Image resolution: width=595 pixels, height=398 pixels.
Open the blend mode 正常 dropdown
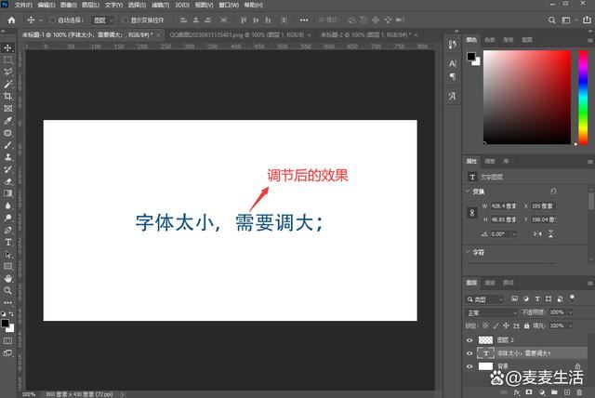[491, 312]
